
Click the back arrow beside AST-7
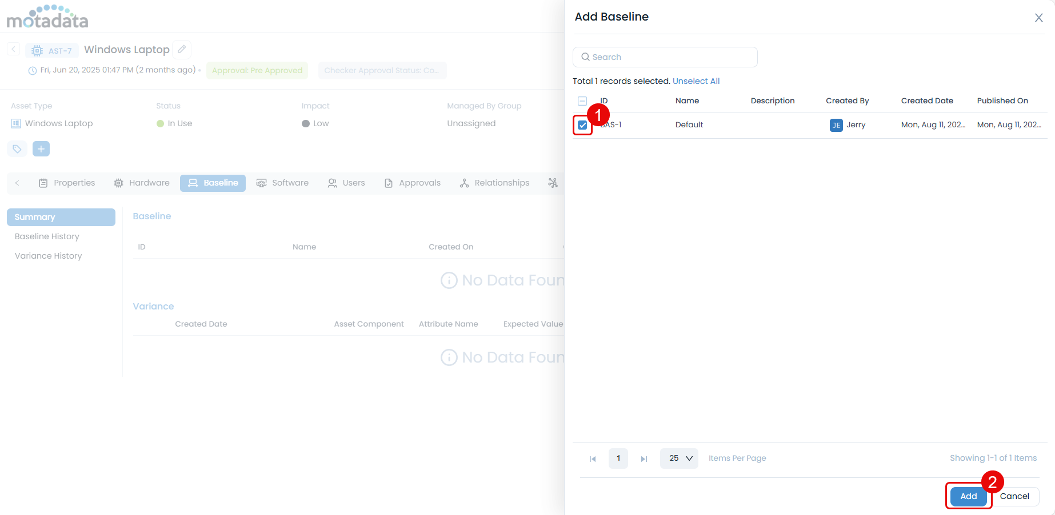14,50
